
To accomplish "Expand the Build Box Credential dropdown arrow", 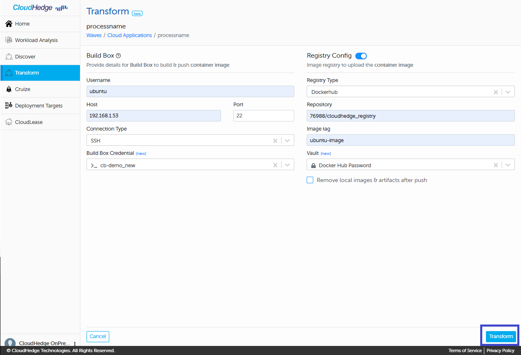I will click(x=288, y=165).
